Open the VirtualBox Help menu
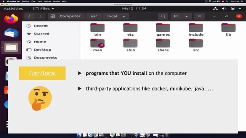Image resolution: width=246 pixels, height=138 pixels. pyautogui.click(x=64, y=2)
